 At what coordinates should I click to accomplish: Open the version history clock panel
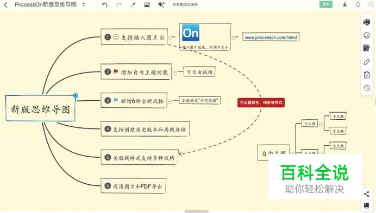pos(367,88)
